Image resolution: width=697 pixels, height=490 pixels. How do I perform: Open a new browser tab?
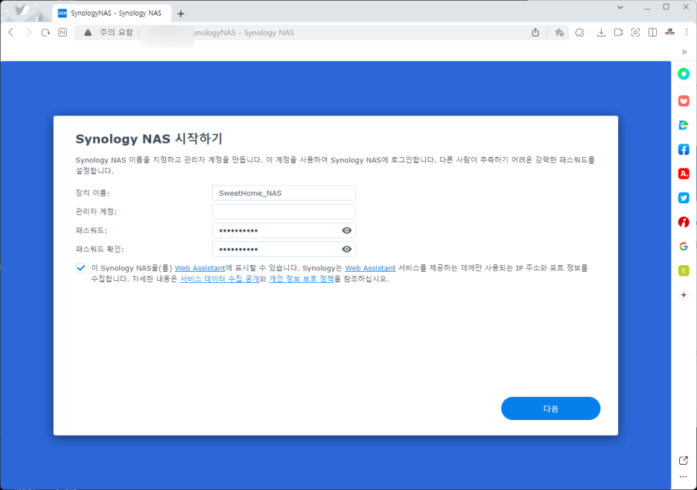(x=180, y=13)
